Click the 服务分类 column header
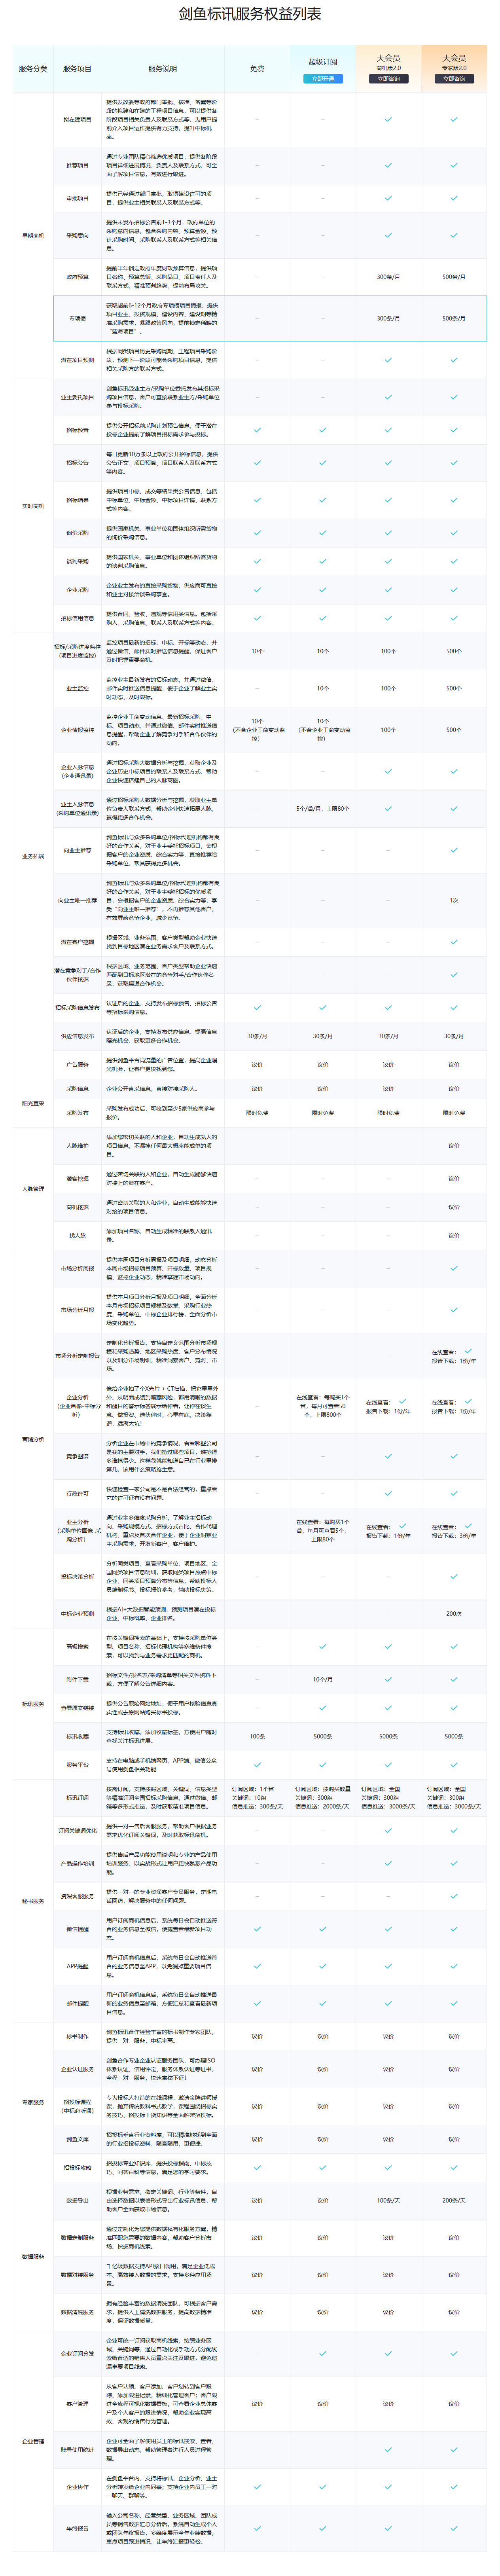 click(33, 69)
